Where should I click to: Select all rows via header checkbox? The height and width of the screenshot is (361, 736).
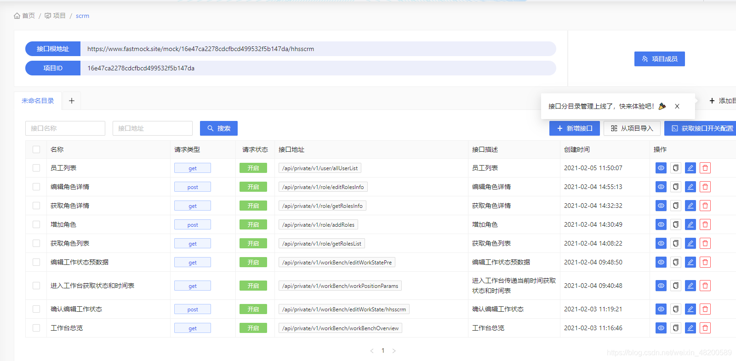(x=36, y=149)
